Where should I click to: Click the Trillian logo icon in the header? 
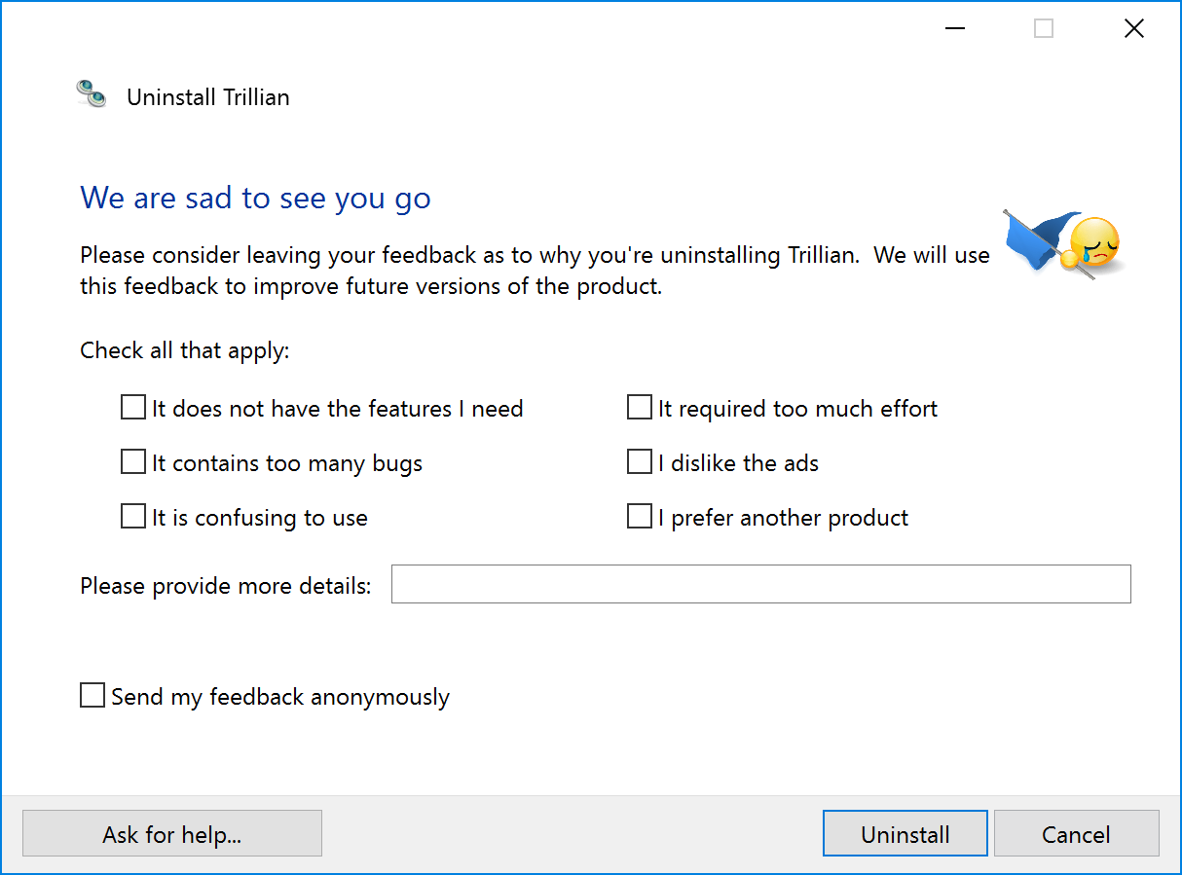click(92, 94)
